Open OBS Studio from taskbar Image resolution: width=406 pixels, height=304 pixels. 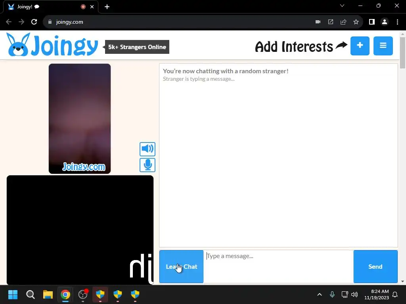point(83,294)
